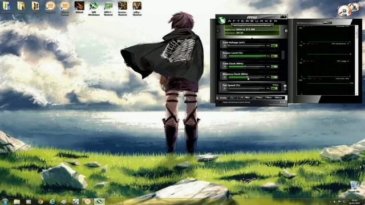Viewport: 365px width, 205px height.
Task: Open the Windows Start menu
Action: 5,201
